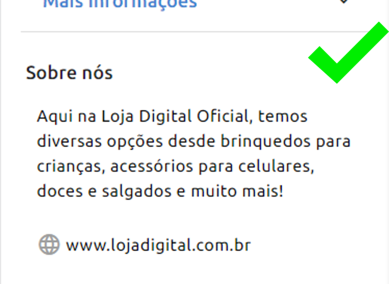
Task: Click the word para before crianças
Action: tap(333, 142)
